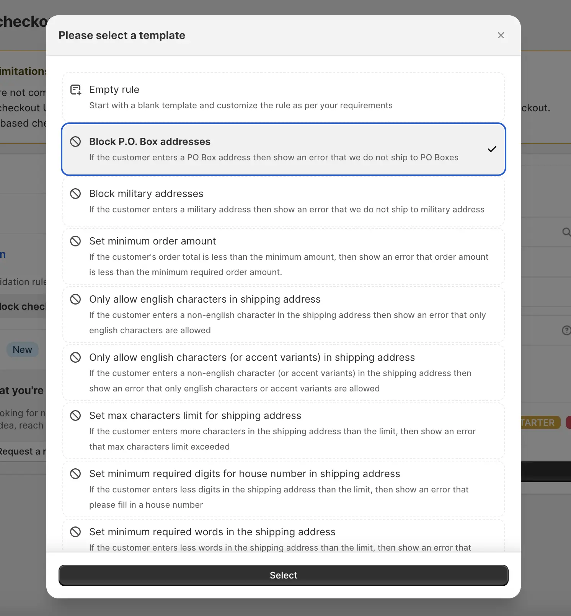The width and height of the screenshot is (571, 616).
Task: Click block icon beside minimum required words rule
Action: (75, 532)
